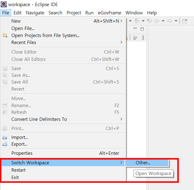Minimize the side view panel
Screen dimensions: 194x190
(135, 28)
